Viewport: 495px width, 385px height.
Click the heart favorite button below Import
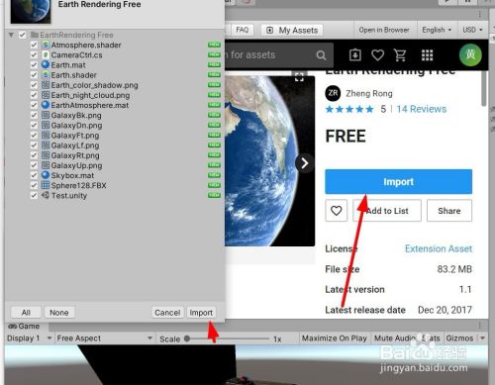tap(336, 211)
